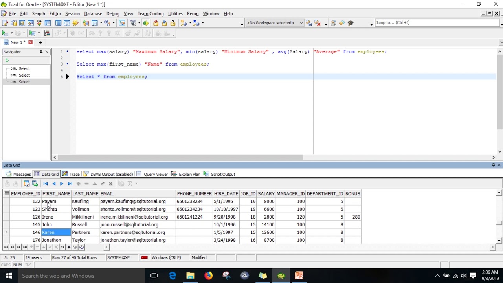This screenshot has width=503, height=283.
Task: Open the Database menu
Action: click(93, 14)
